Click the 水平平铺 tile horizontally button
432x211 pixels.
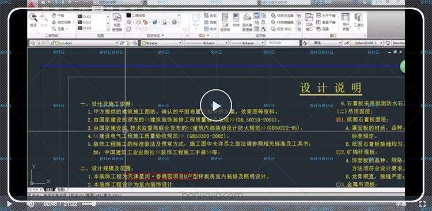pyautogui.click(x=326, y=16)
